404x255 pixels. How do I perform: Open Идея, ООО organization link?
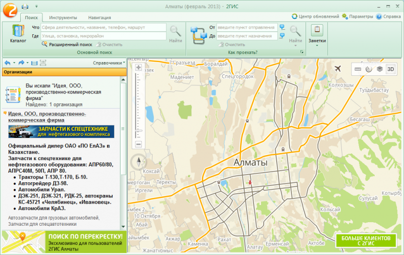47,117
